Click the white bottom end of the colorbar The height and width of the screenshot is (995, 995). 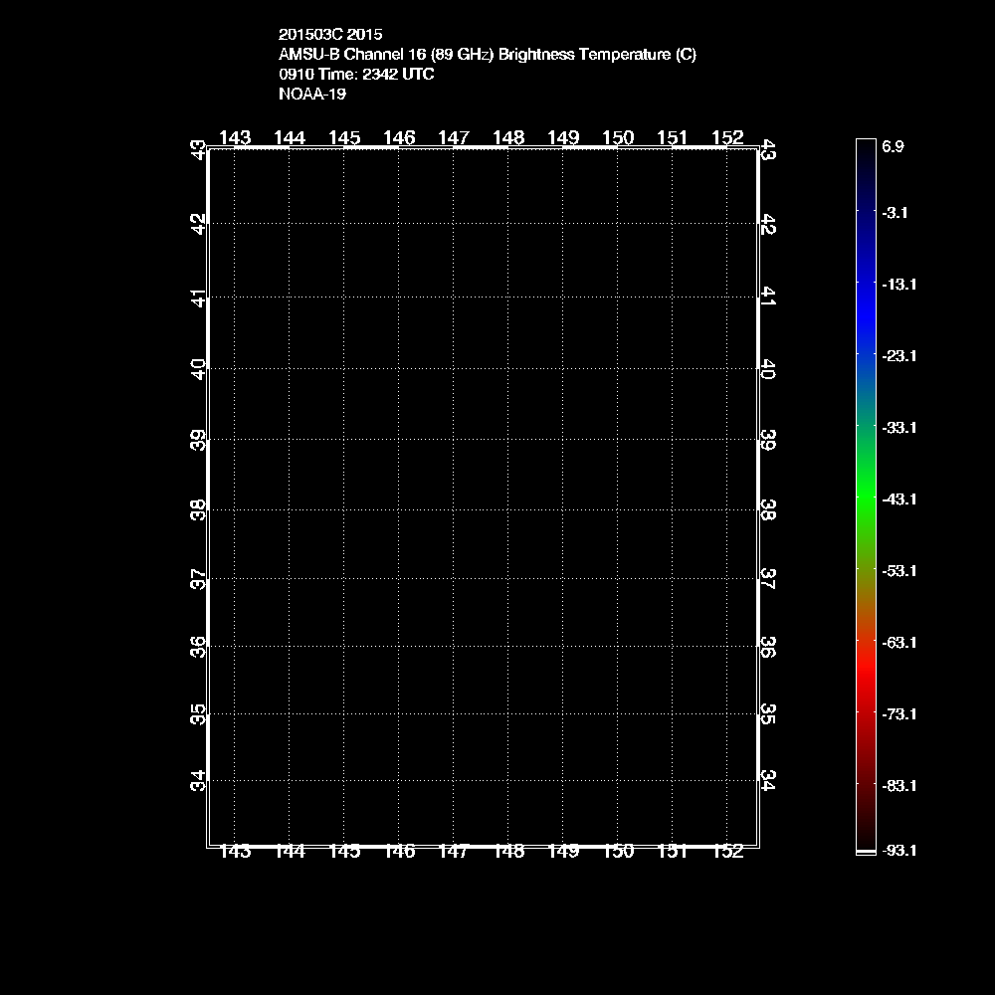click(x=866, y=852)
